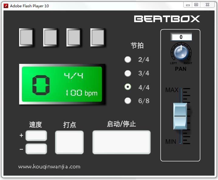The width and height of the screenshot is (218, 180).
Task: Close the Adobe Flash Player window
Action: click(207, 5)
